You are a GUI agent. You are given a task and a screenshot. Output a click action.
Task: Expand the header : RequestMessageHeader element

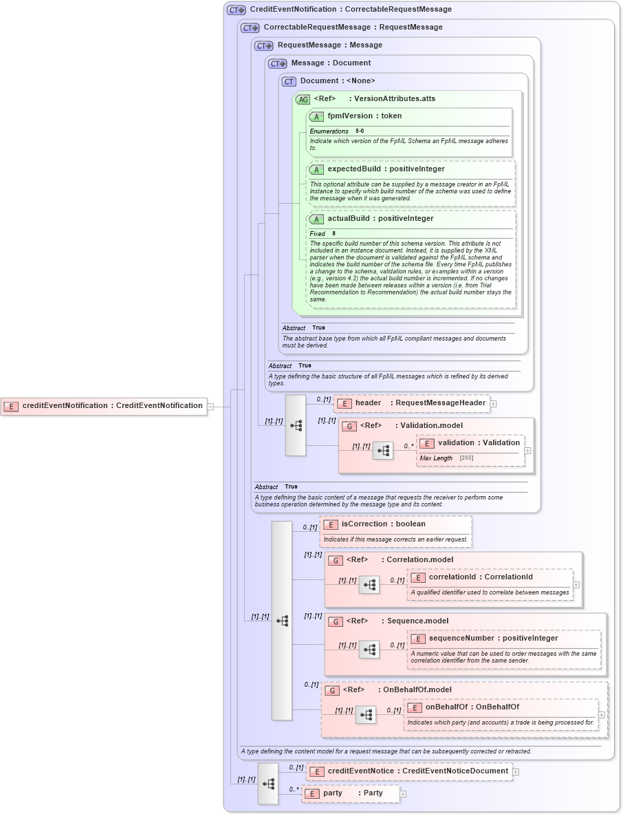coord(493,403)
